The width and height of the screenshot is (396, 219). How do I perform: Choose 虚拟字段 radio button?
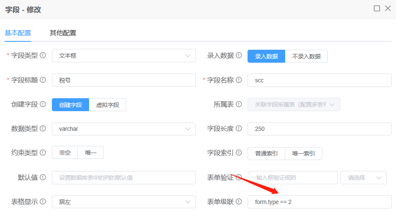point(107,105)
